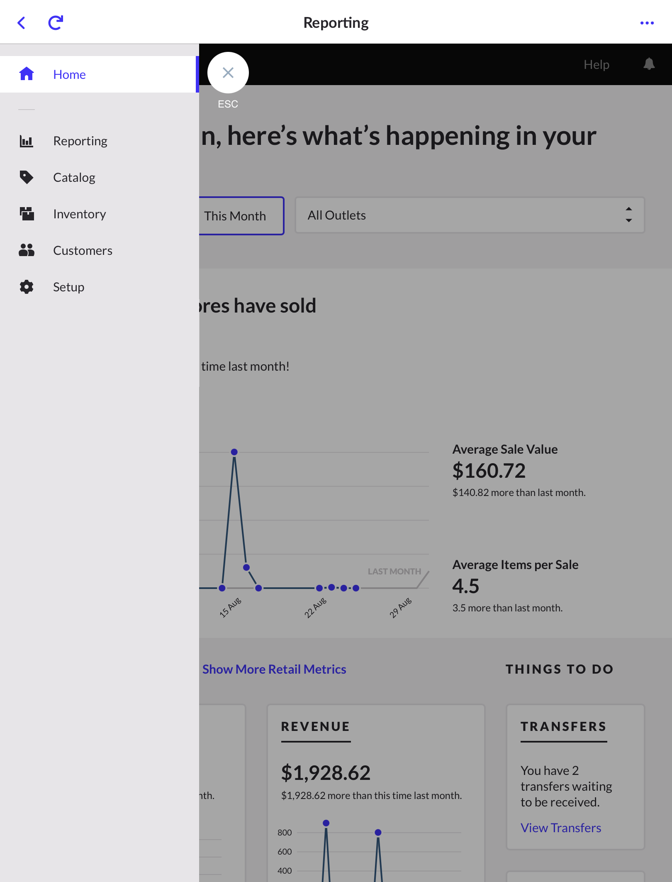Go to Reporting in the sidebar menu
Image resolution: width=672 pixels, height=882 pixels.
[80, 141]
